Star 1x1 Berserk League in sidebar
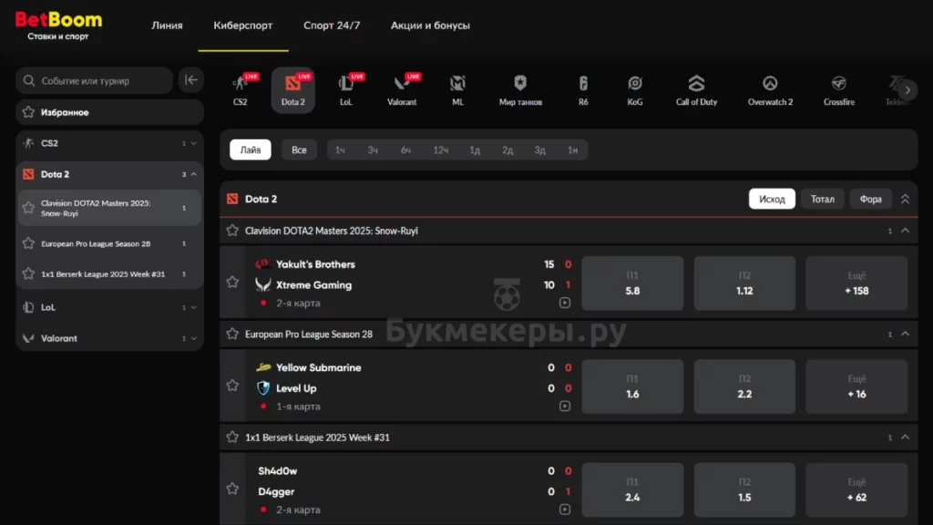The height and width of the screenshot is (525, 933). (28, 273)
